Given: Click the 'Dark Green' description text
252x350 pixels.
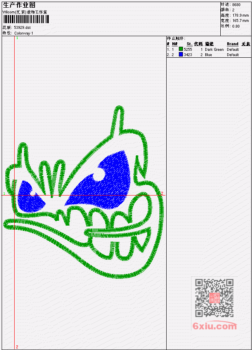Looking at the screenshot, I should tap(214, 50).
